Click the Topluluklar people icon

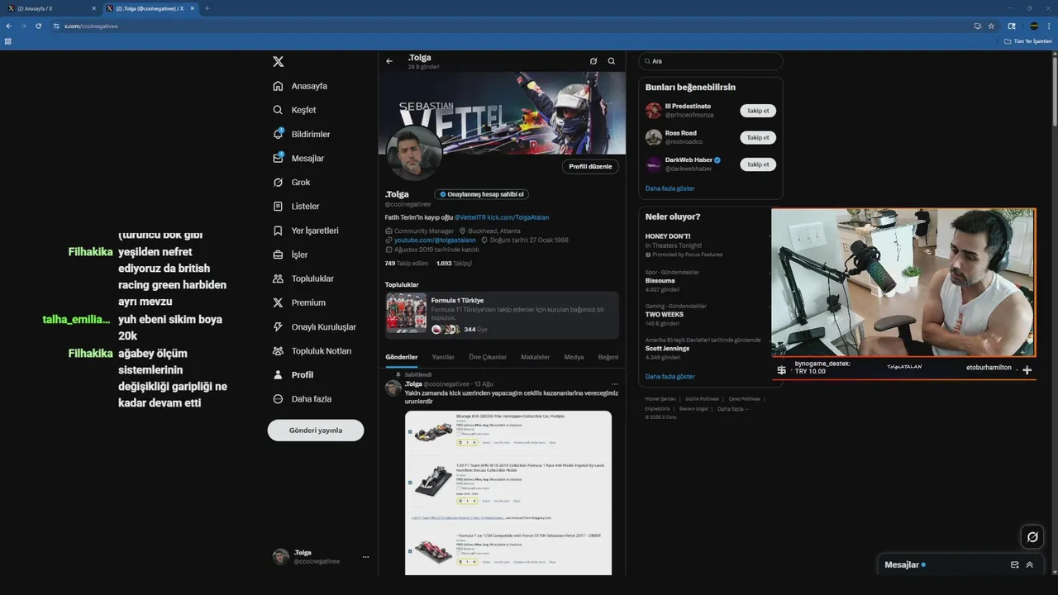[x=279, y=278]
